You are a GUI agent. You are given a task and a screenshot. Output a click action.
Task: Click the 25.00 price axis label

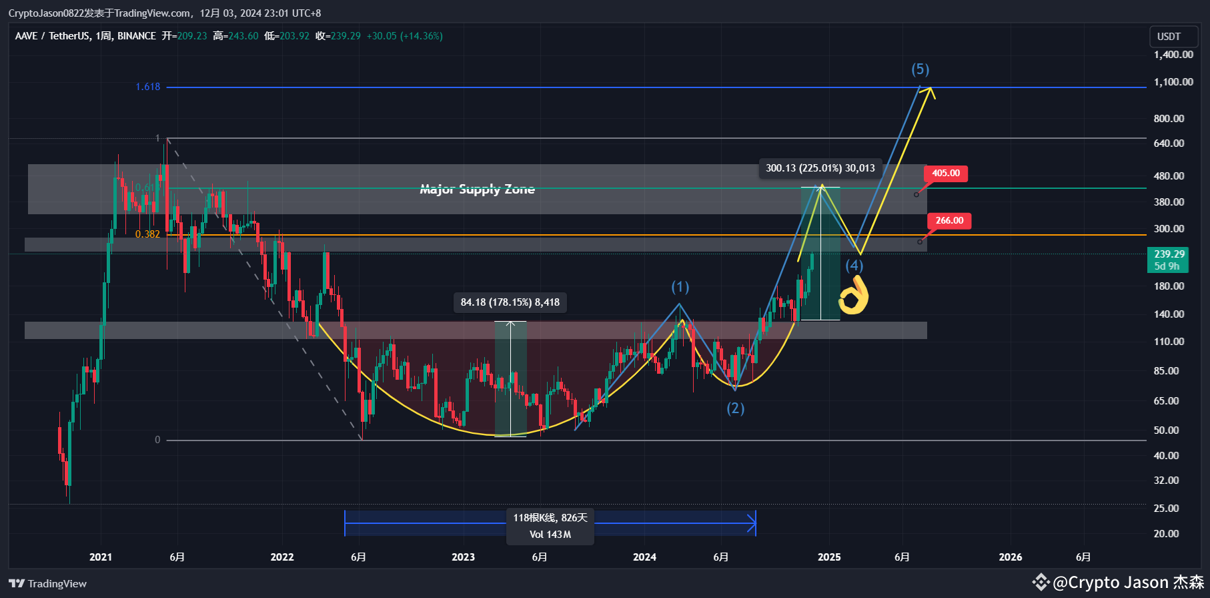pos(1167,509)
